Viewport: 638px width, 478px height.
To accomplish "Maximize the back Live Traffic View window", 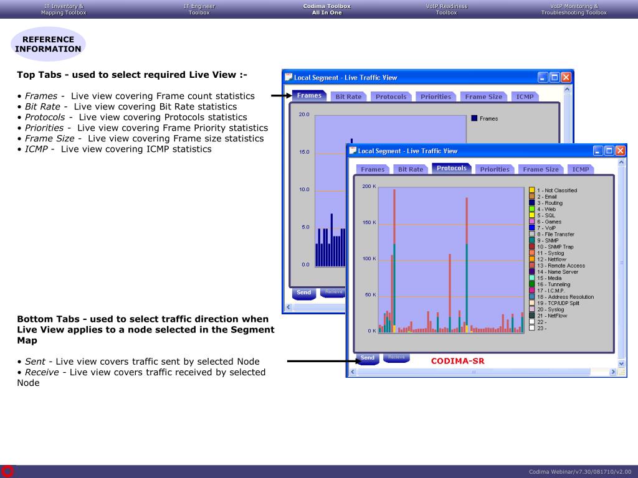I will (555, 77).
